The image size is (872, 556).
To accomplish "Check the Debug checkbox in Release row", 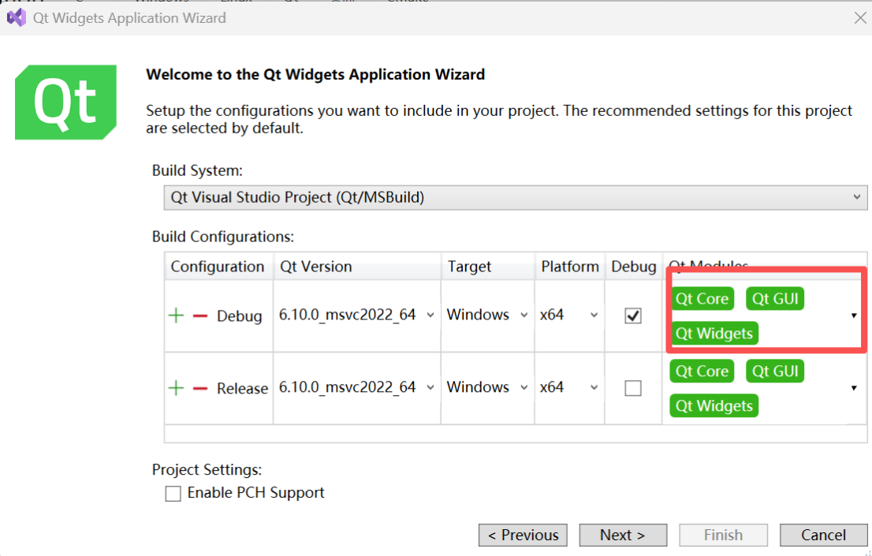I will pyautogui.click(x=633, y=388).
